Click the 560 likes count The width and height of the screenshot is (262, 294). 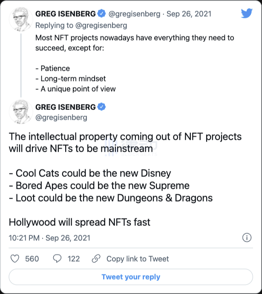[x=32, y=259]
